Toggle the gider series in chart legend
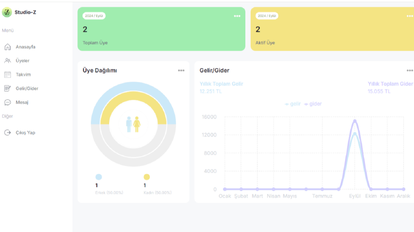This screenshot has height=232, width=414. point(313,104)
